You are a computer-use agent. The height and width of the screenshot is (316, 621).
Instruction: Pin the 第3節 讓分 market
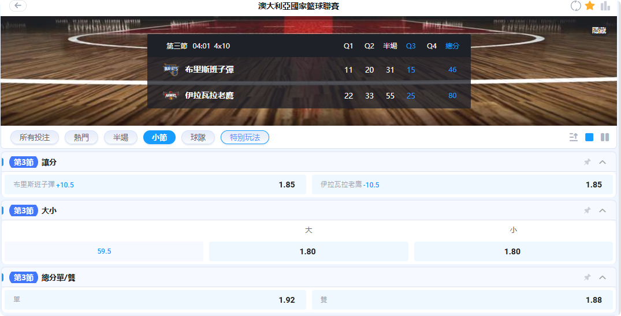(x=587, y=162)
